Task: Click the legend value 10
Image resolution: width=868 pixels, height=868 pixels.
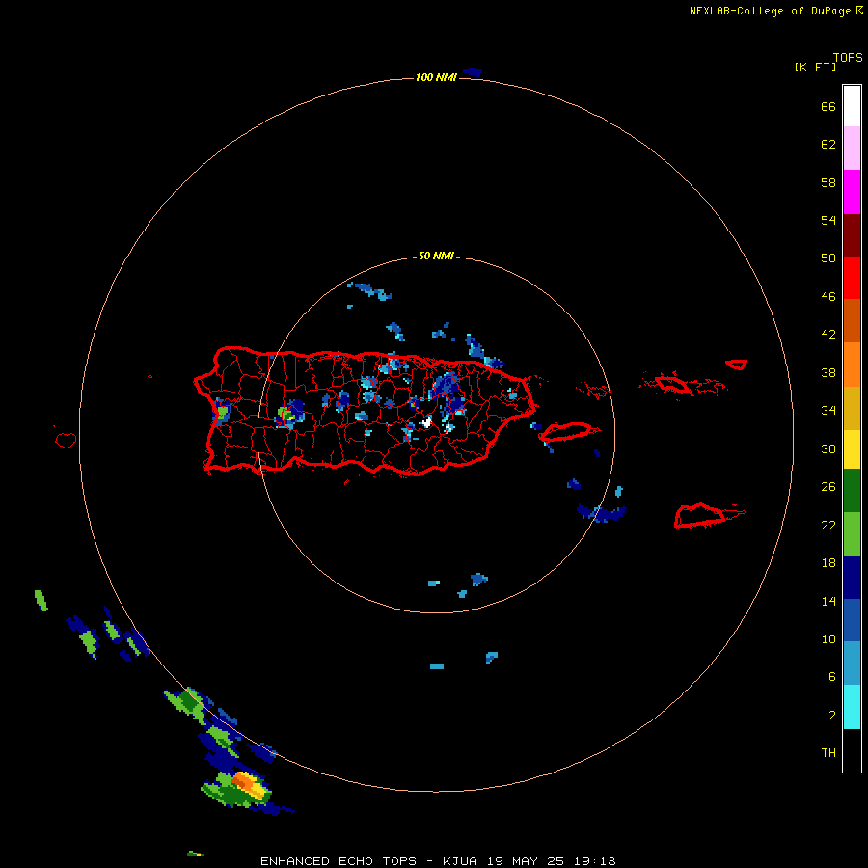Action: pyautogui.click(x=828, y=638)
